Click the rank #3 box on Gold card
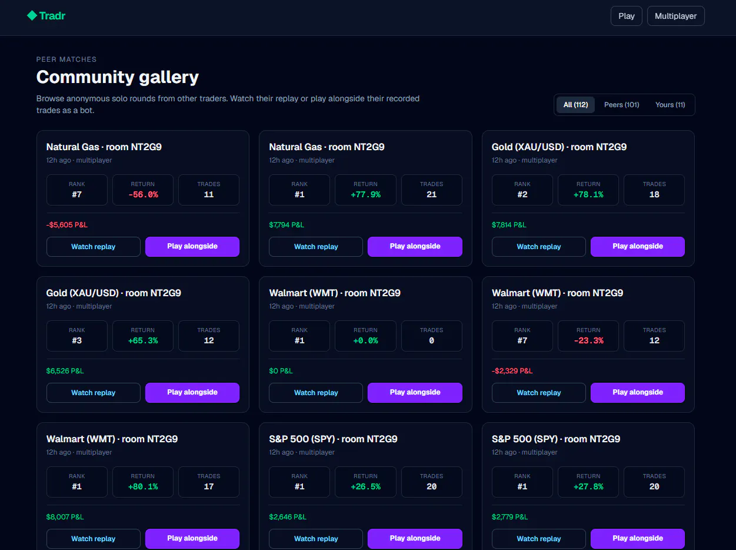This screenshot has width=736, height=550. coord(77,336)
